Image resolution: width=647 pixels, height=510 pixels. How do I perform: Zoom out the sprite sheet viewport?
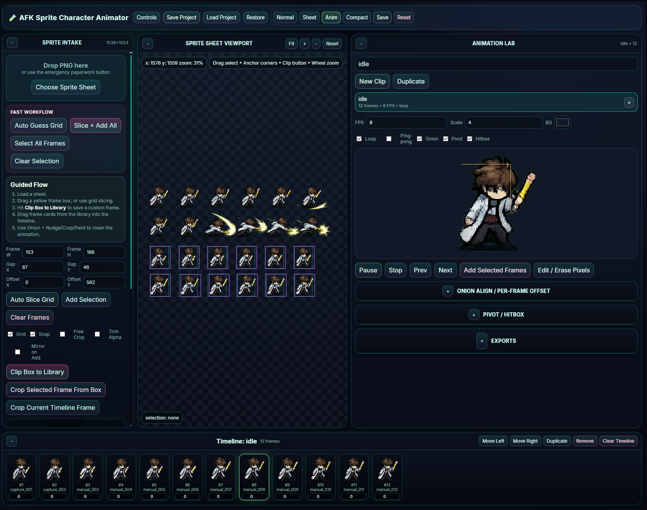click(316, 44)
